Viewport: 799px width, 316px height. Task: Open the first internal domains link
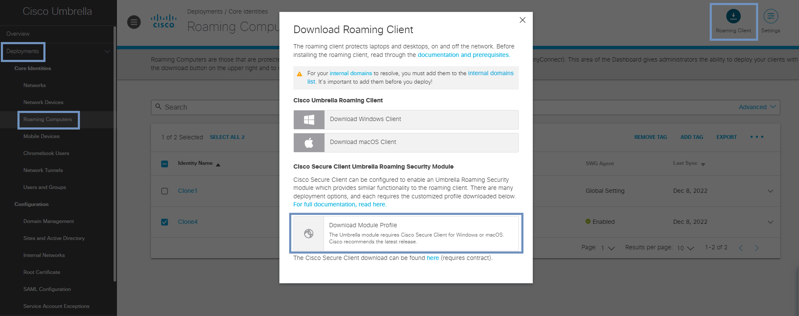pos(351,73)
